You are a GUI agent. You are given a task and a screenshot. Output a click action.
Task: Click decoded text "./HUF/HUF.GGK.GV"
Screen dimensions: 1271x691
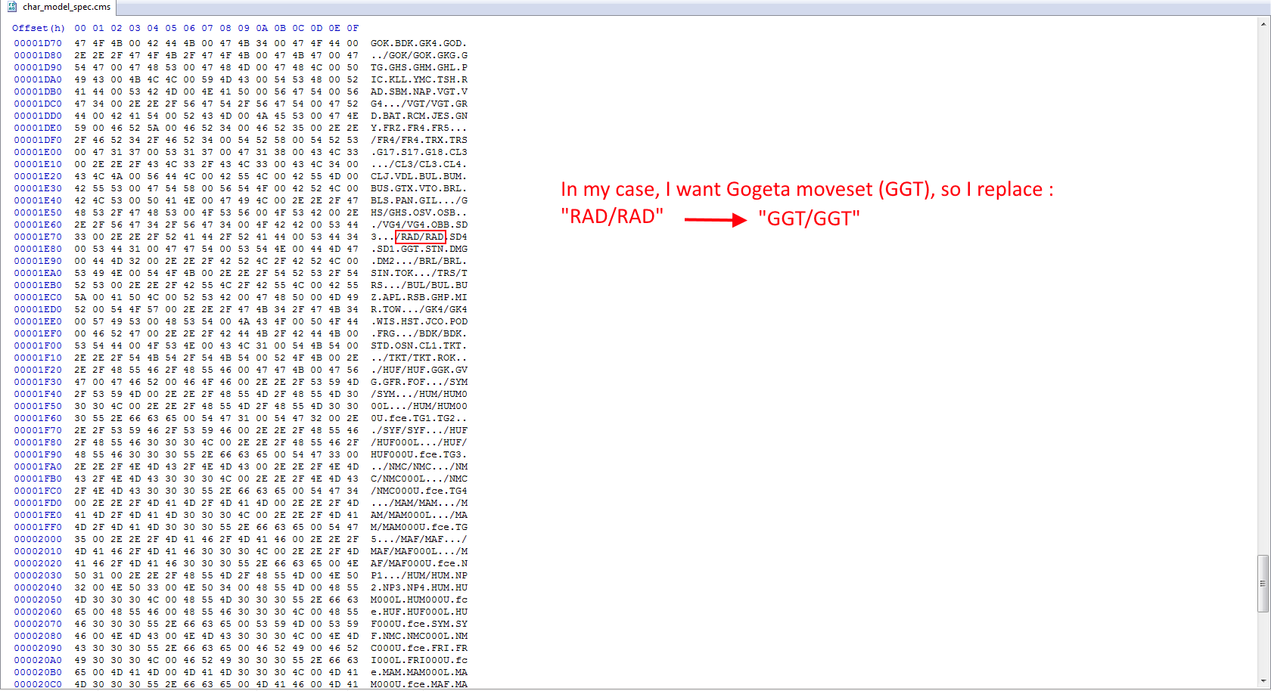pyautogui.click(x=419, y=370)
